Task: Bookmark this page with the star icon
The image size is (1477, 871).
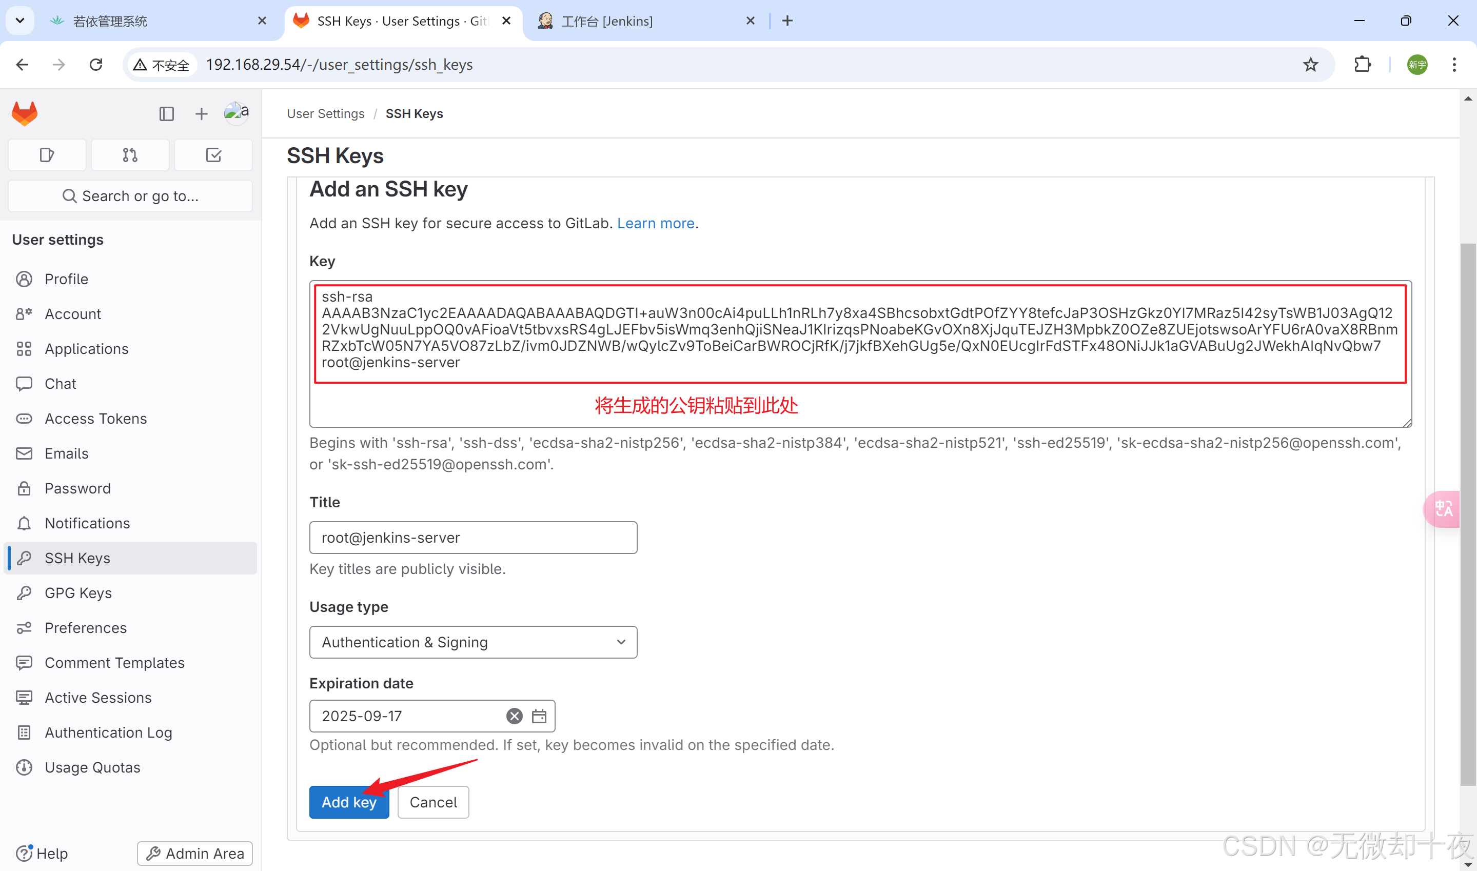Action: (x=1310, y=65)
